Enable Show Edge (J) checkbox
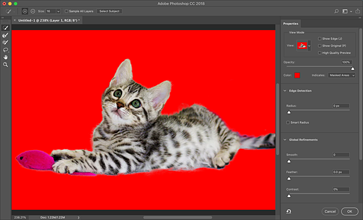 (x=319, y=39)
